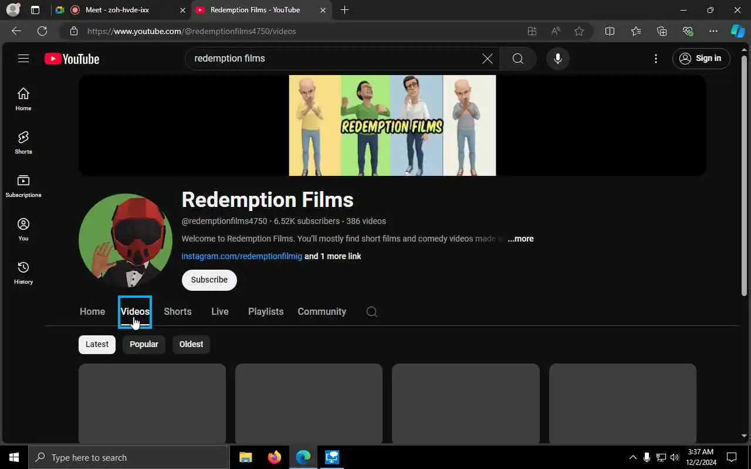Open the YouTube hamburger guide menu
Viewport: 751px width, 469px height.
[23, 59]
